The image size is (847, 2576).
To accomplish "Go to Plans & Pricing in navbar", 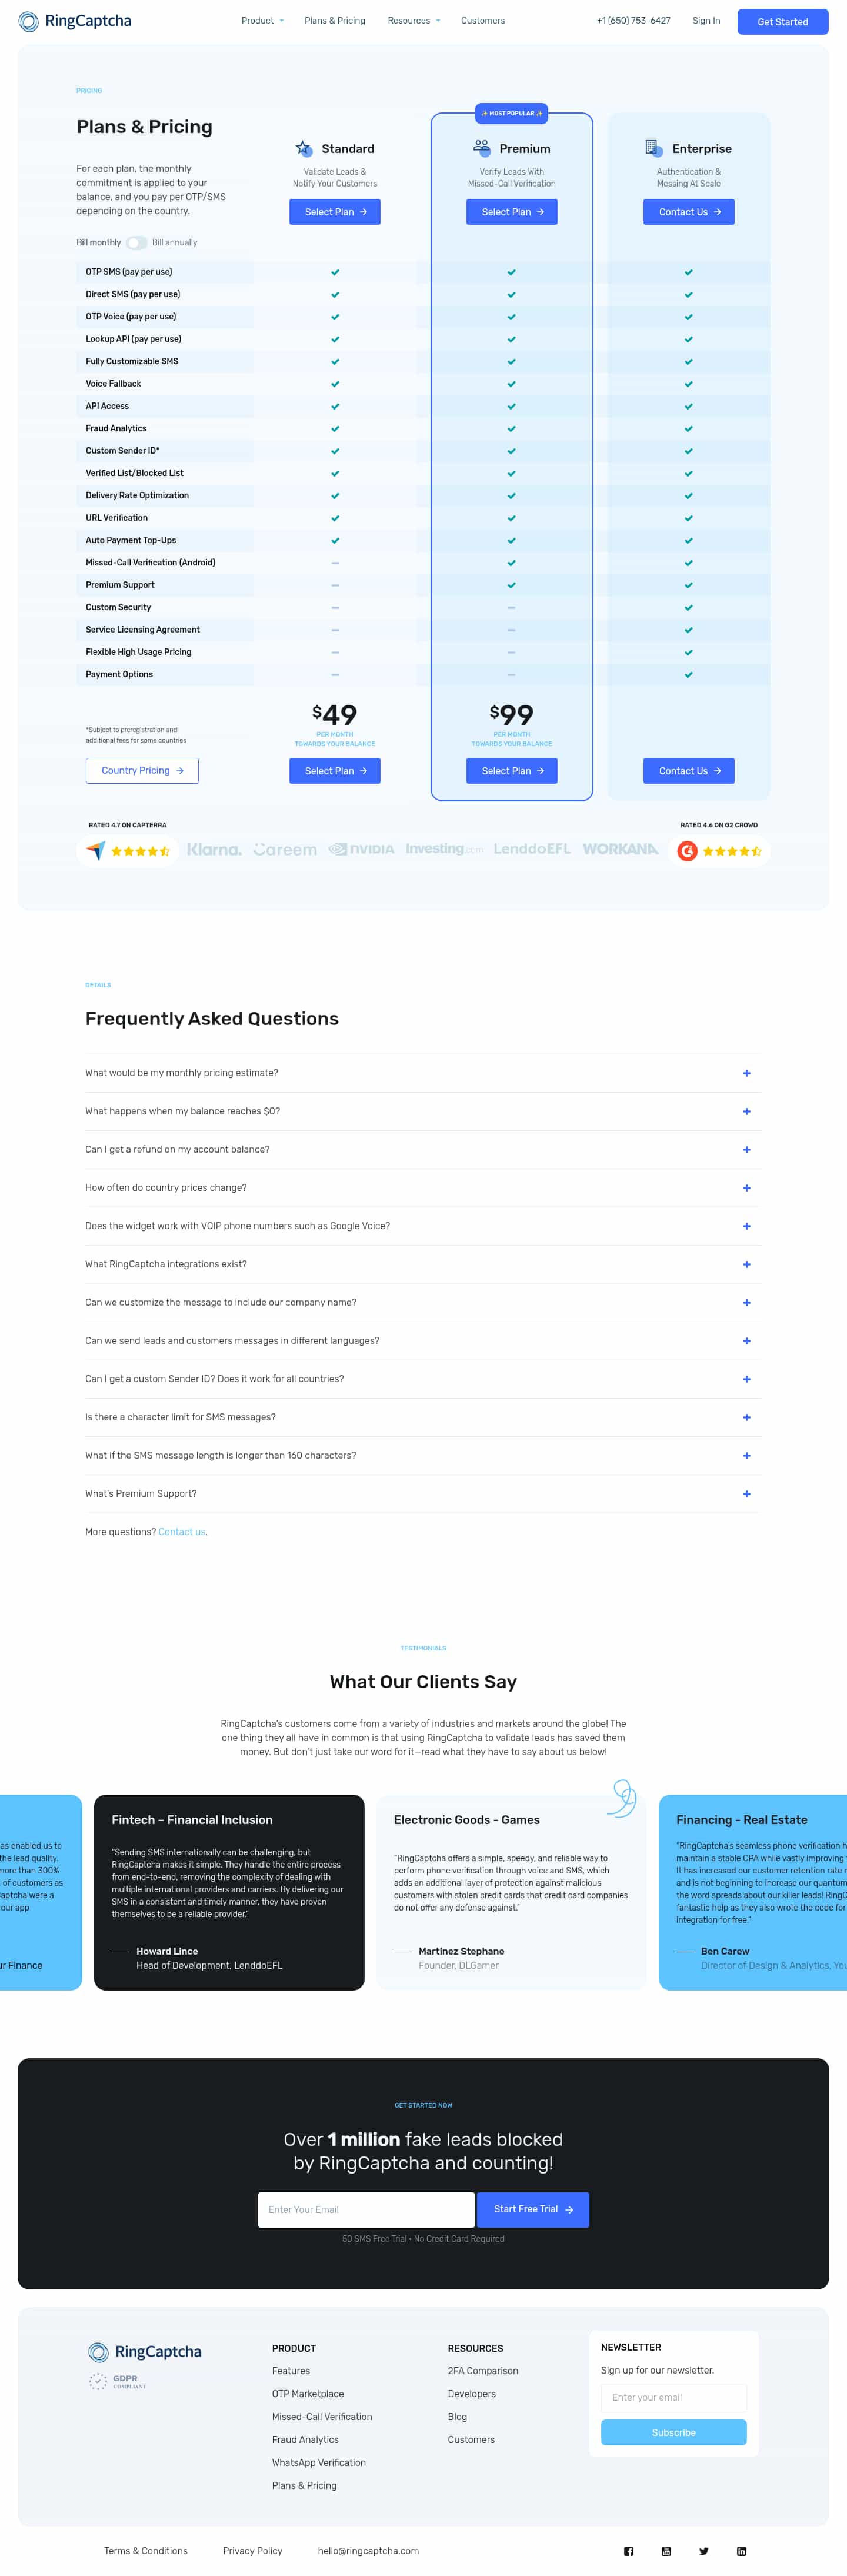I will pyautogui.click(x=334, y=21).
